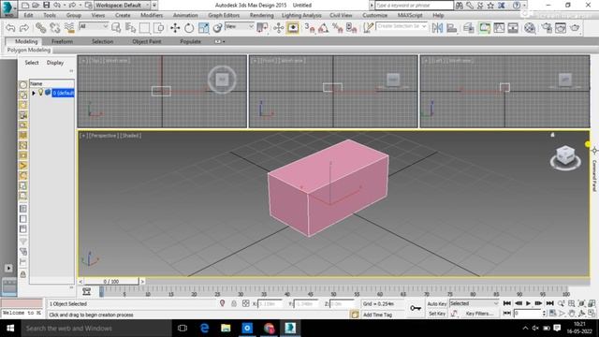Viewport: 599px width, 337px height.
Task: Click the ViewCube in Perspective viewport
Action: click(565, 156)
